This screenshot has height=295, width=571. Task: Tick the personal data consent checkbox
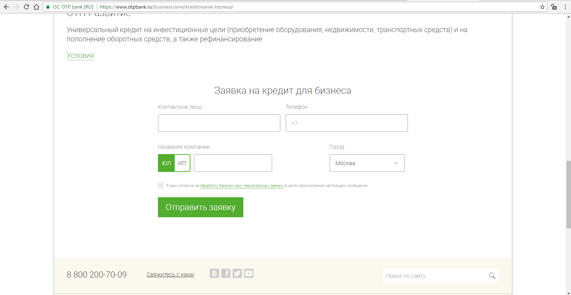pyautogui.click(x=161, y=185)
